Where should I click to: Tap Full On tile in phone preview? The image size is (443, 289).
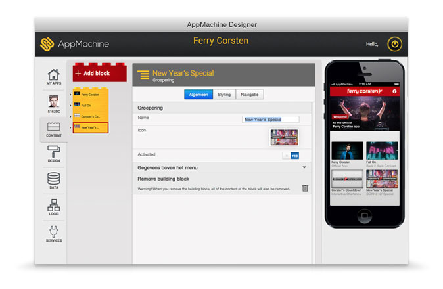[382, 154]
